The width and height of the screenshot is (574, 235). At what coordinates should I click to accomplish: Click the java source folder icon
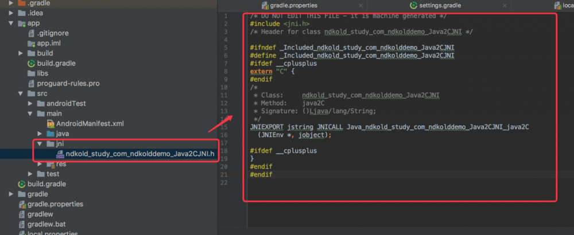click(x=51, y=134)
